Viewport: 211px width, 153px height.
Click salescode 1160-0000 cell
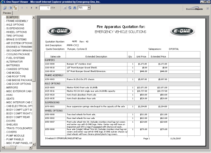[55, 64]
